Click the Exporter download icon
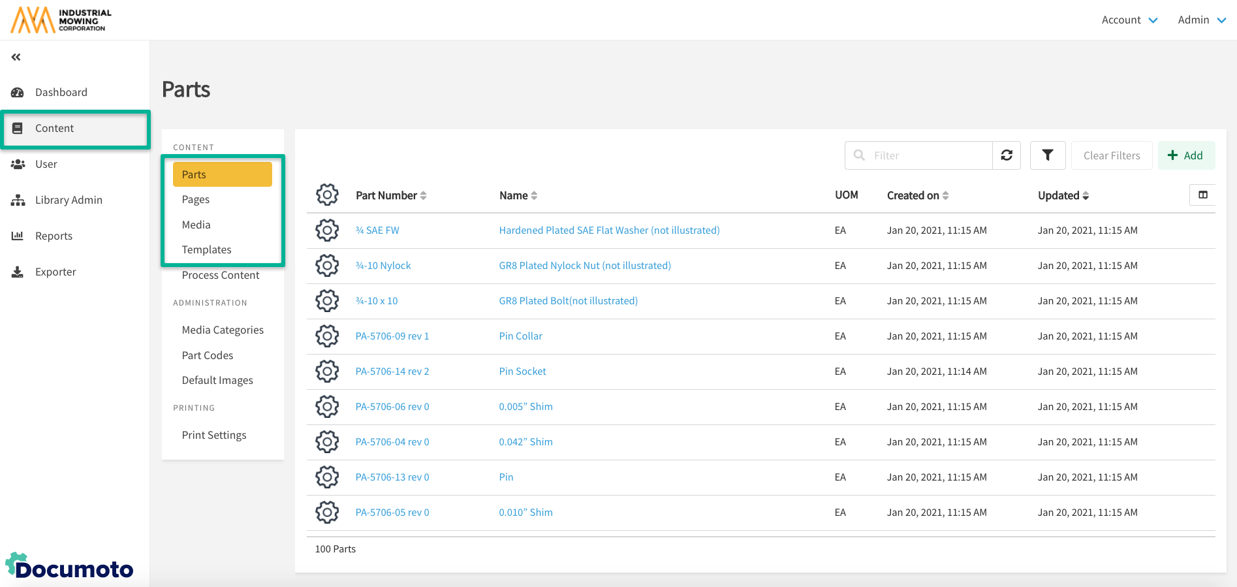The height and width of the screenshot is (587, 1237). point(18,272)
